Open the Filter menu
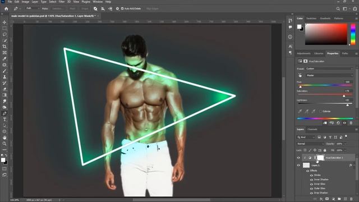 62,2
